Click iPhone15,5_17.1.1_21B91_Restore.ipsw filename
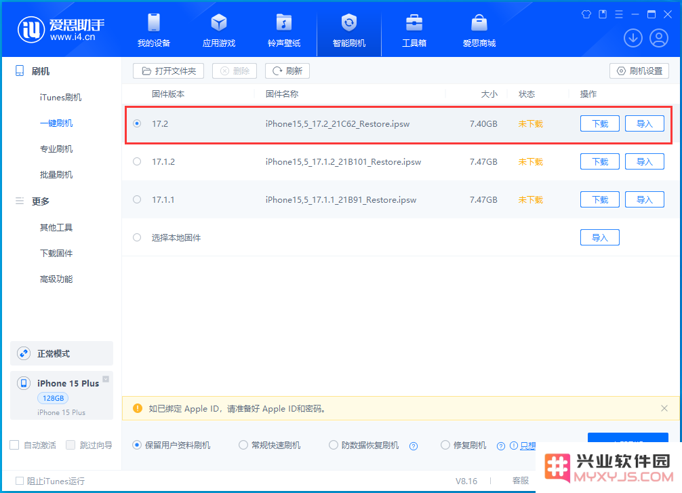This screenshot has height=493, width=682. coord(341,199)
